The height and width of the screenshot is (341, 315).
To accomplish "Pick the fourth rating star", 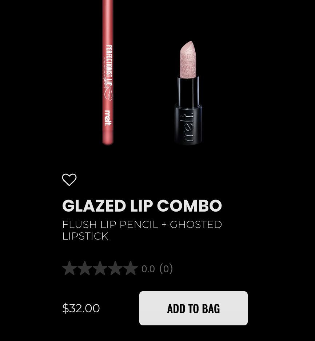I will (115, 268).
